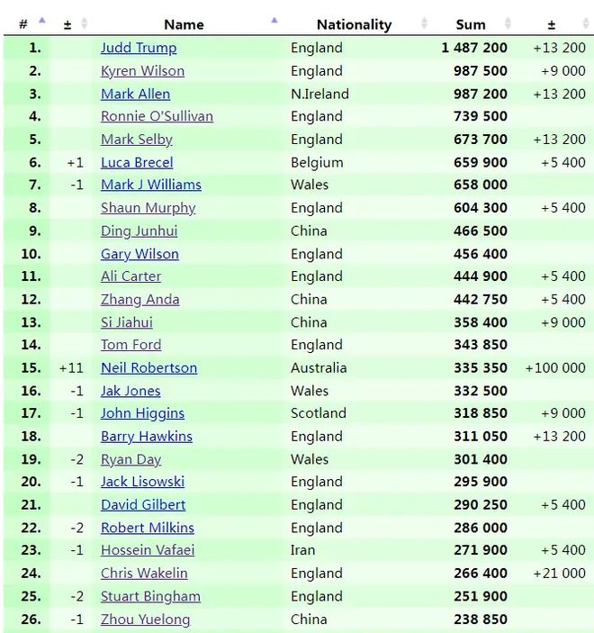Follow the John Higgins link
Image resolution: width=594 pixels, height=633 pixels.
pos(142,413)
